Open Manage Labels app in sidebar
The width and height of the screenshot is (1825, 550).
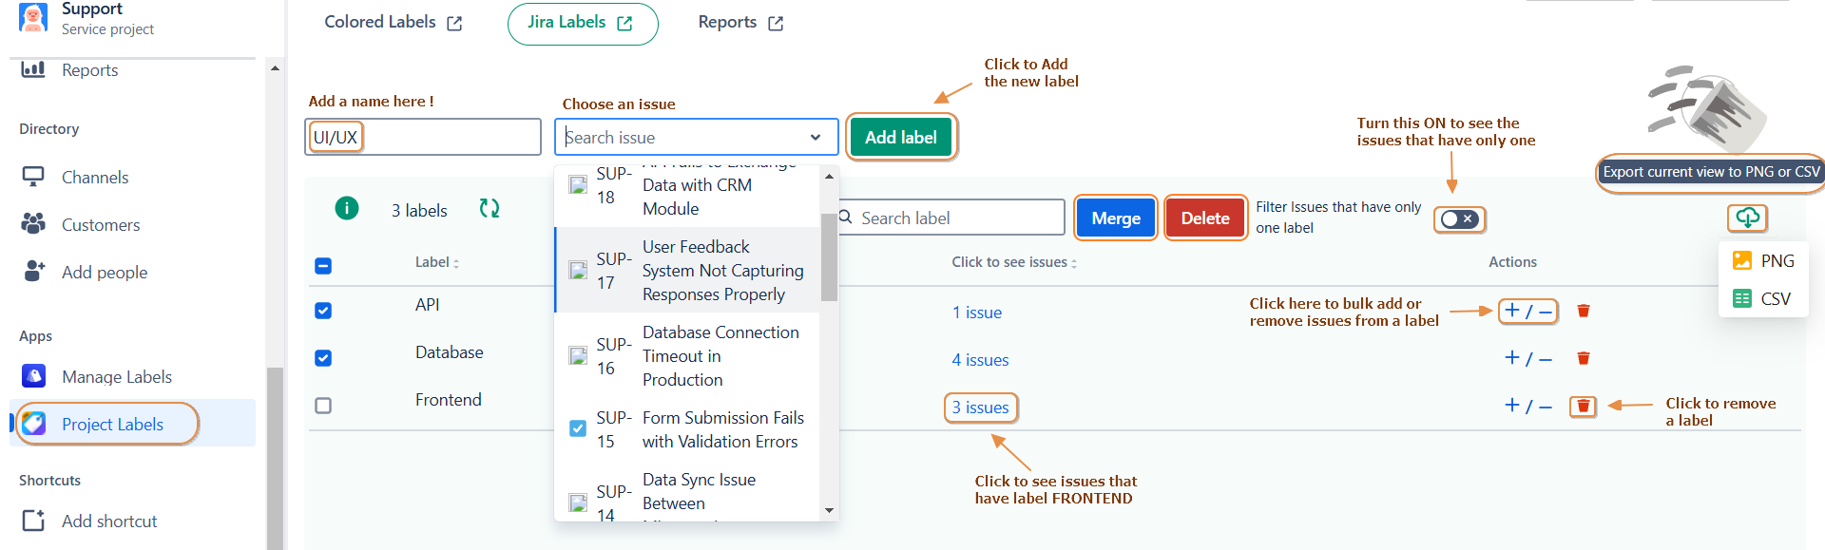116,377
